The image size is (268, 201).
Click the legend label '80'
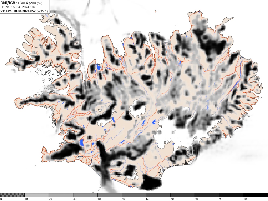click(x=196, y=199)
